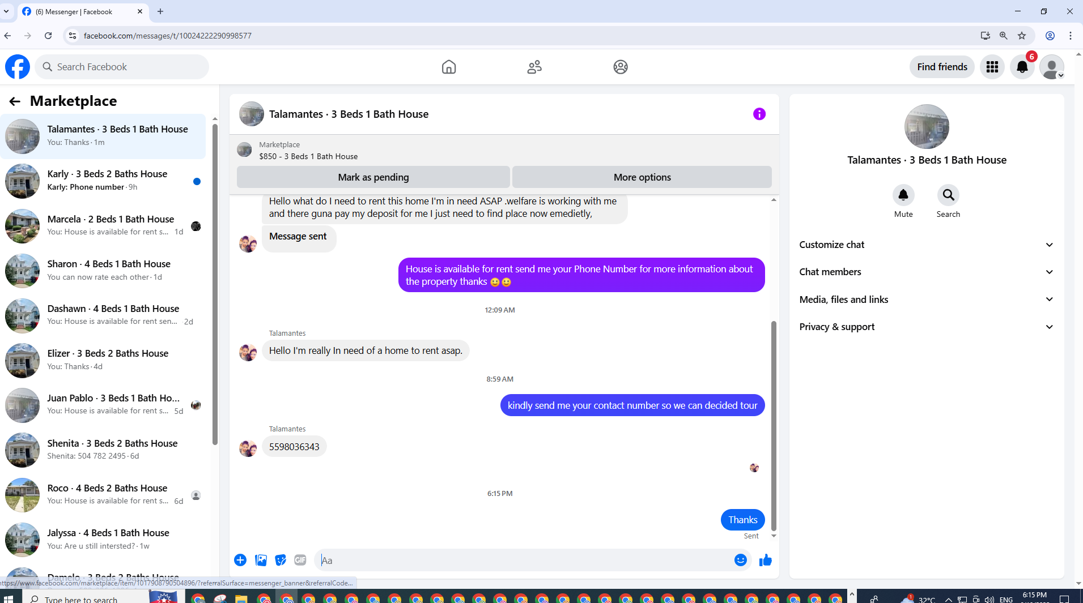
Task: Open the Friends icon in top navigation
Action: (534, 67)
